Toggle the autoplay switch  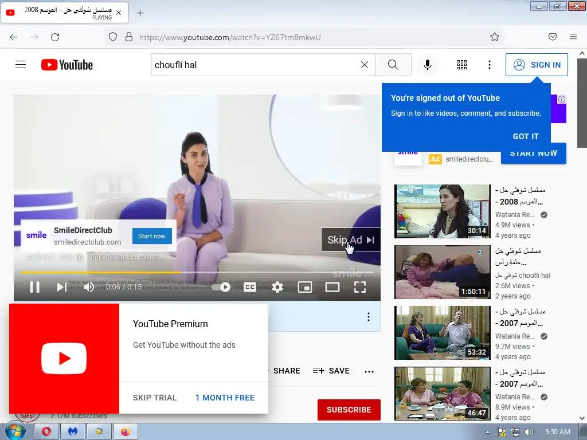tap(221, 288)
